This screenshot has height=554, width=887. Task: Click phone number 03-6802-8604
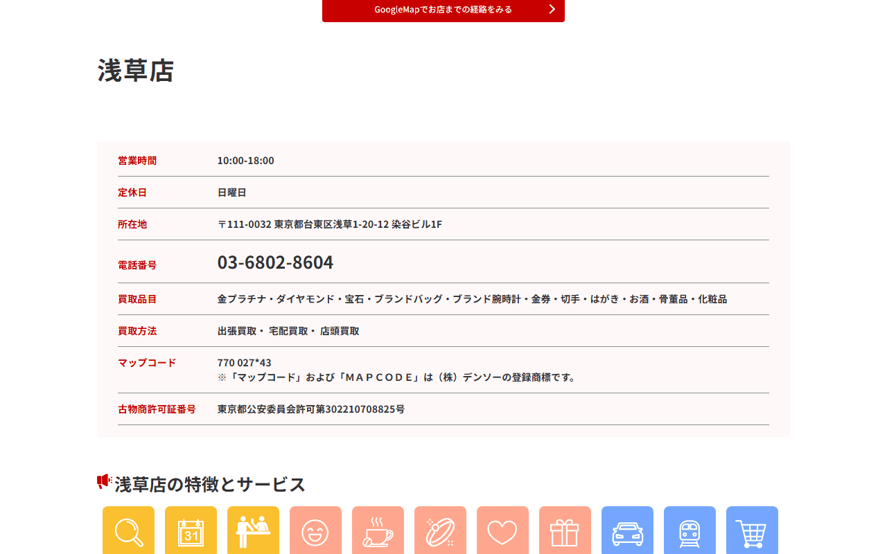pos(275,262)
